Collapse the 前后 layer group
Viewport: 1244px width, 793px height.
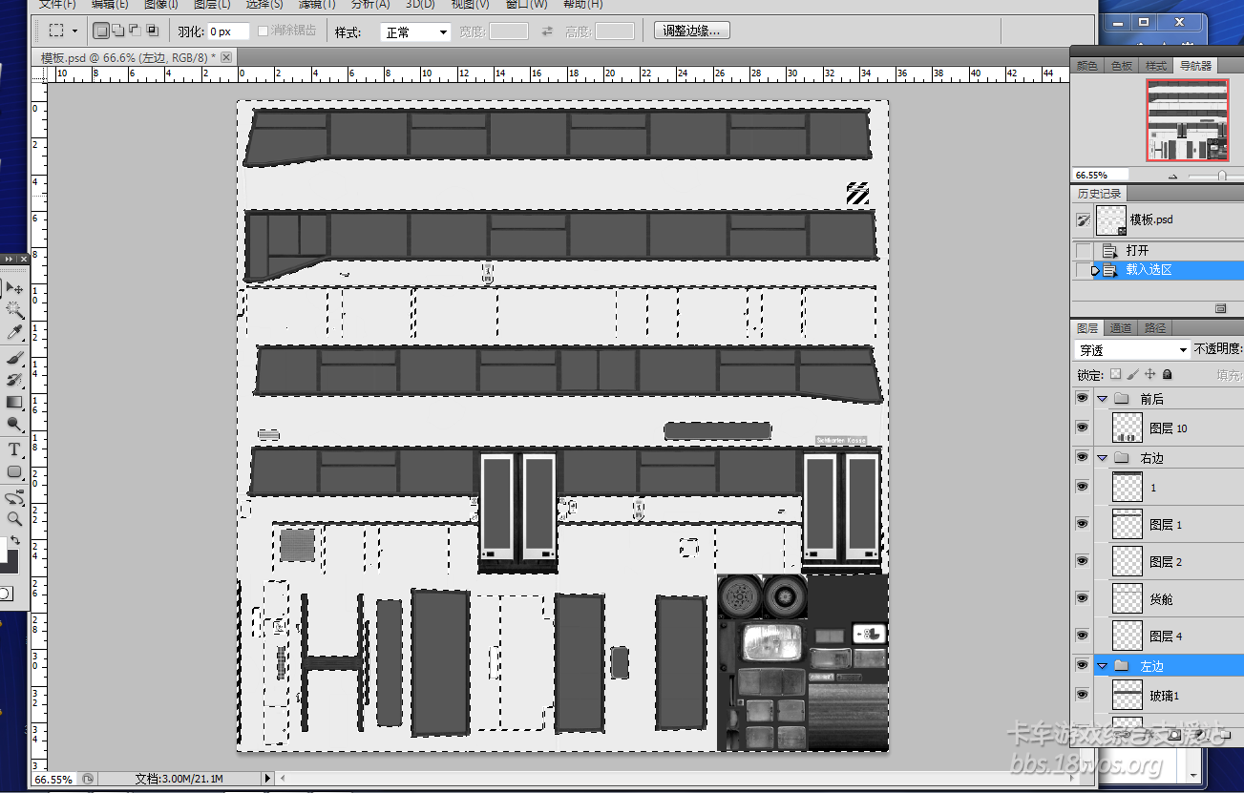[1102, 399]
